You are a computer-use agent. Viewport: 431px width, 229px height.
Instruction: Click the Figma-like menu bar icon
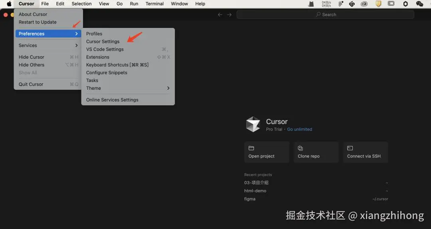341,4
